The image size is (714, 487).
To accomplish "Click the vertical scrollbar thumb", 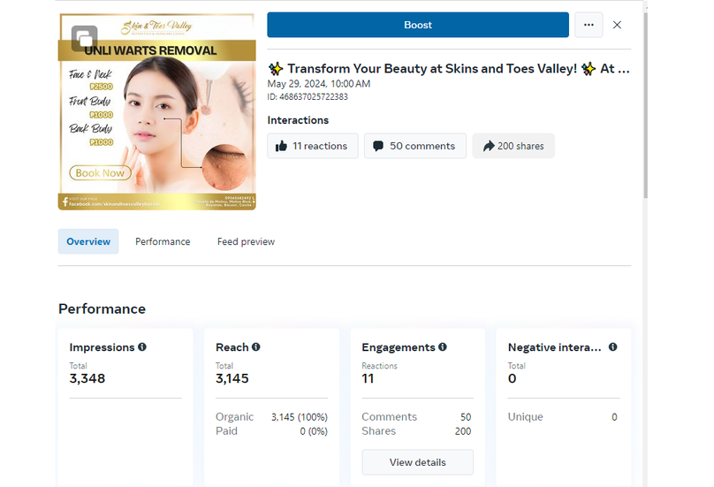I will click(646, 105).
